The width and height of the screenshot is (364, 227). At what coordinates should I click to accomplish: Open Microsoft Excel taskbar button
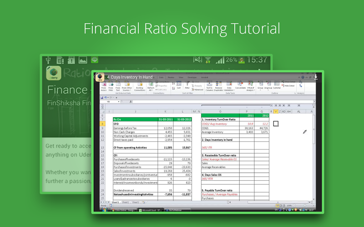(x=151, y=210)
